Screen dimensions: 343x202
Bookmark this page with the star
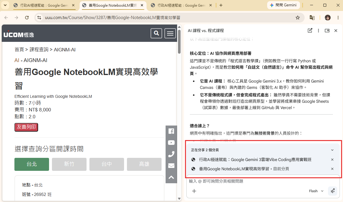[x=297, y=18]
